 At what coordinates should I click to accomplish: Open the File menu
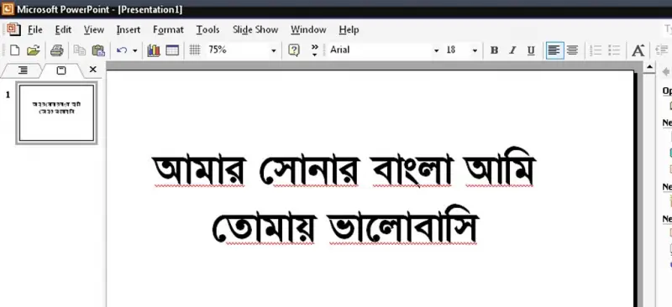35,29
